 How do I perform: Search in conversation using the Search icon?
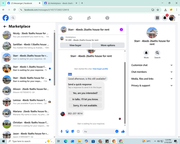(157, 53)
